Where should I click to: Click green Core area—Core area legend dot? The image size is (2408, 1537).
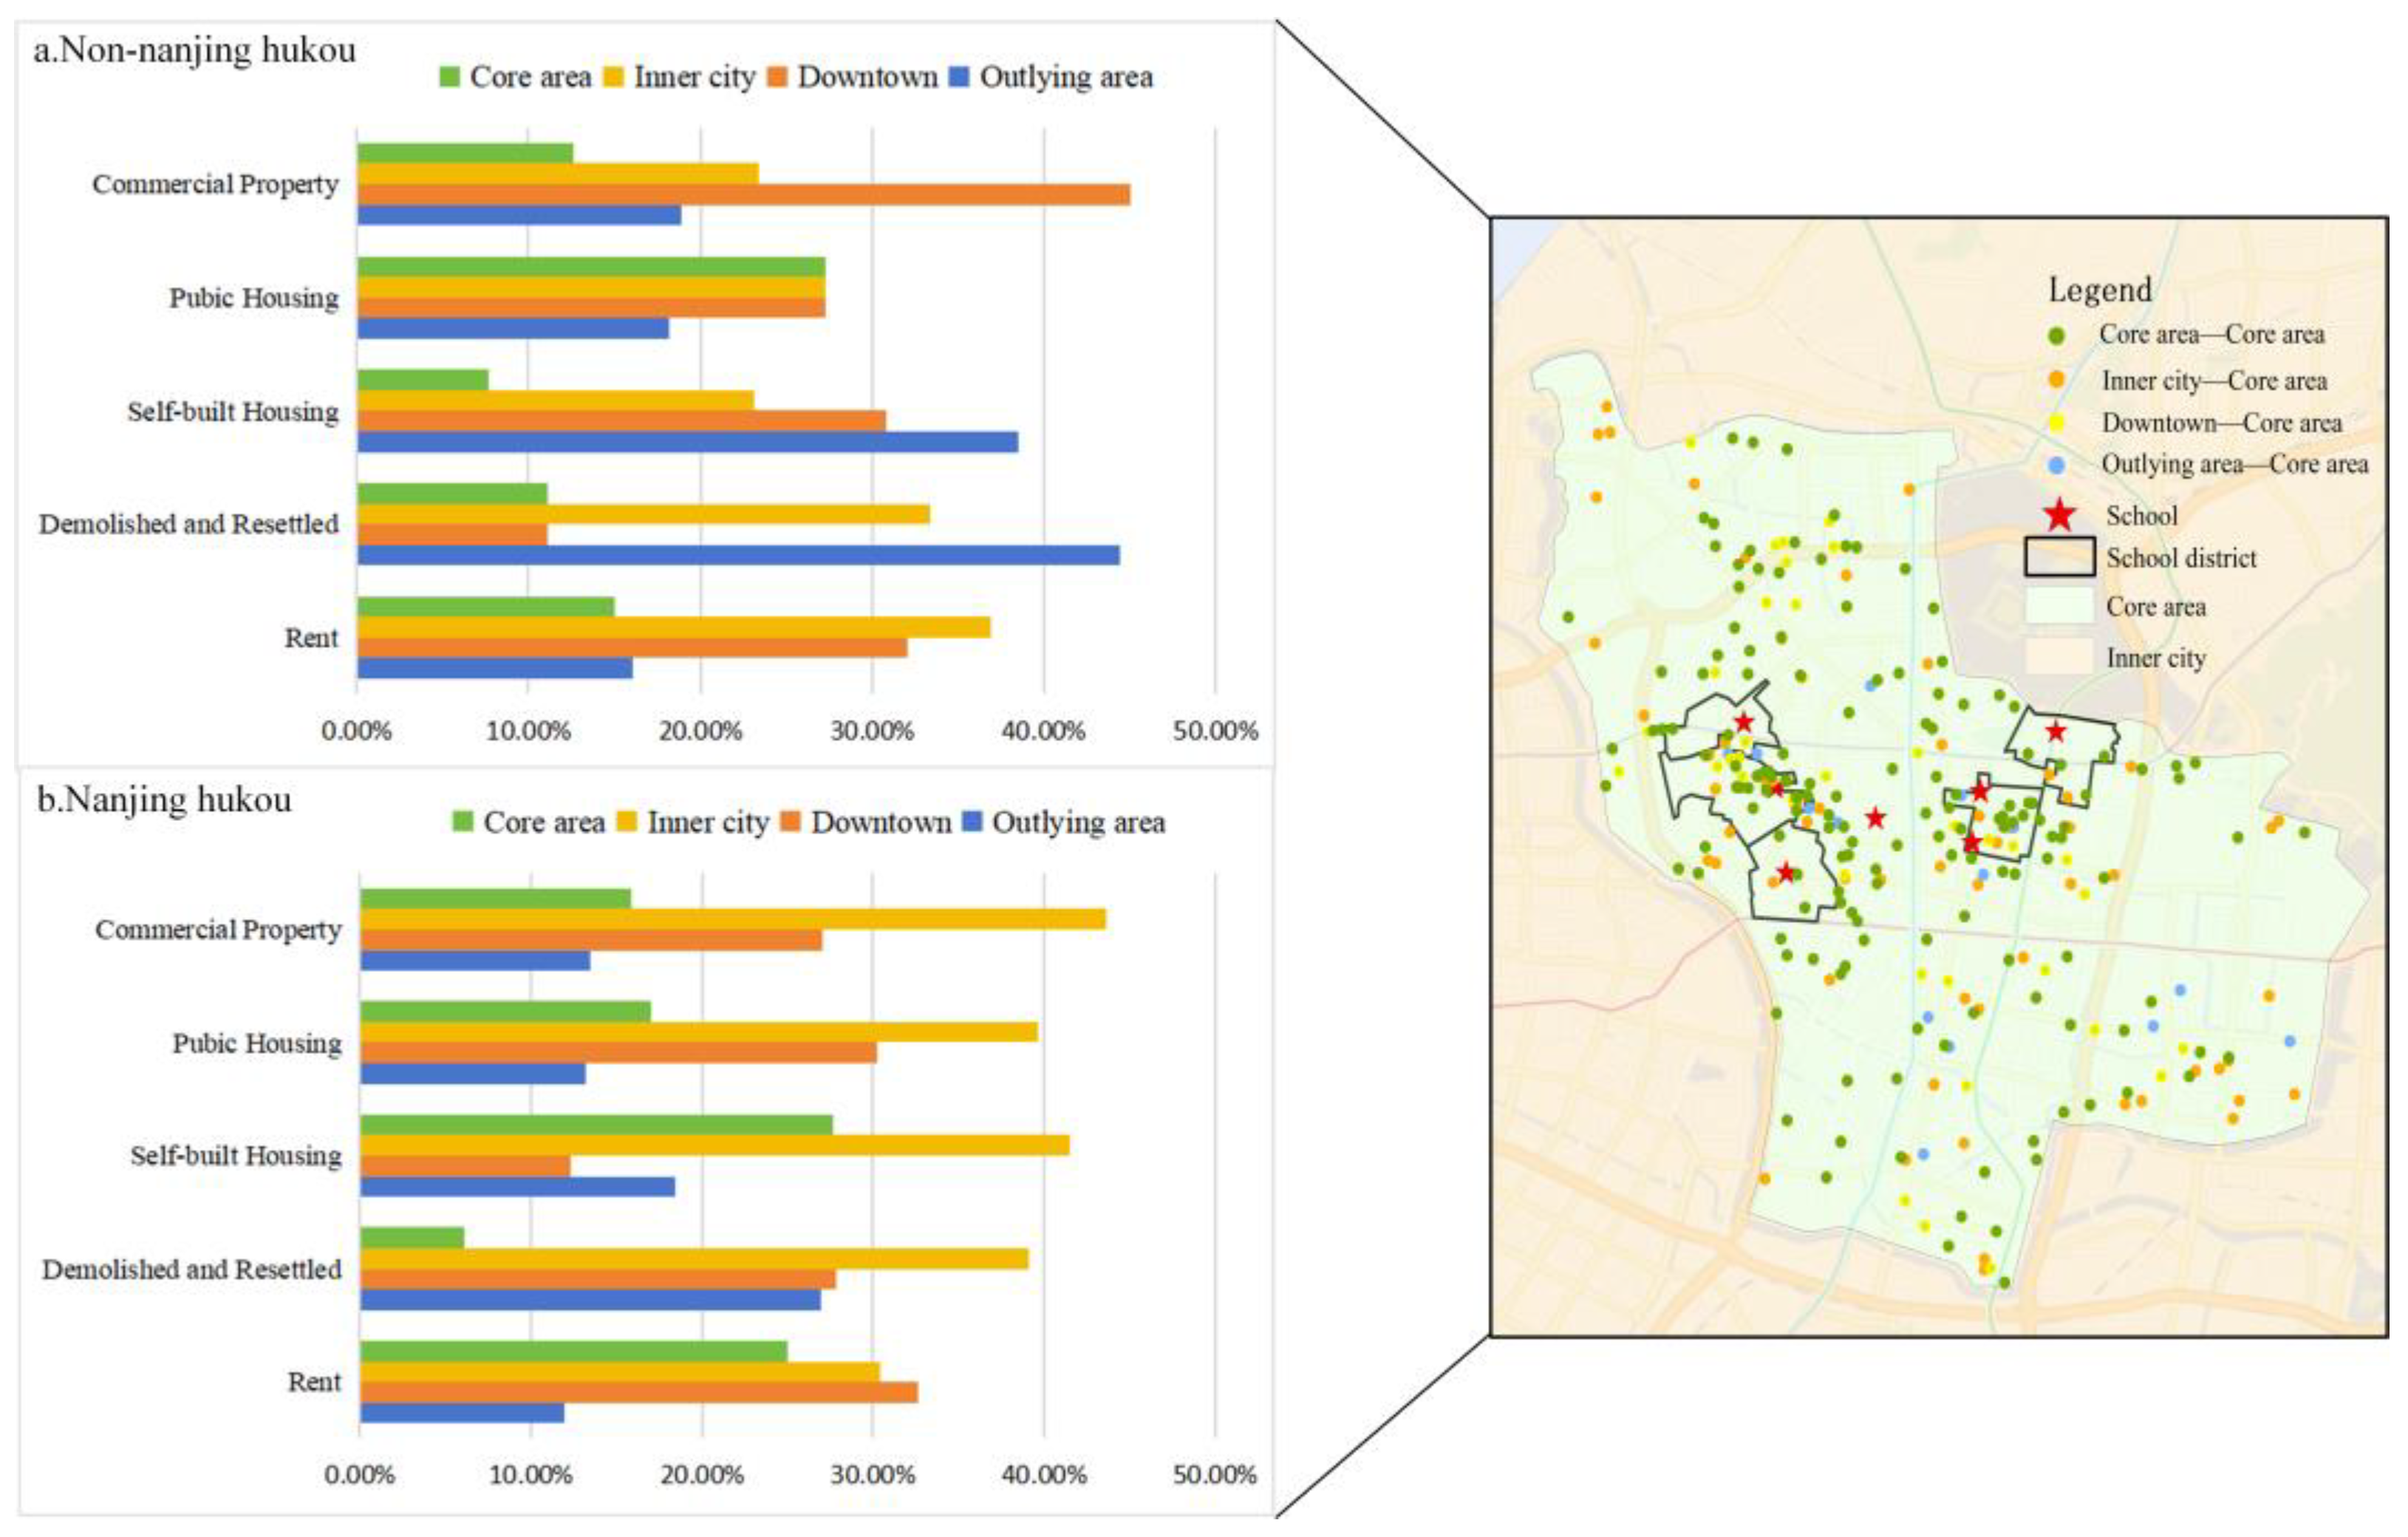point(2057,336)
